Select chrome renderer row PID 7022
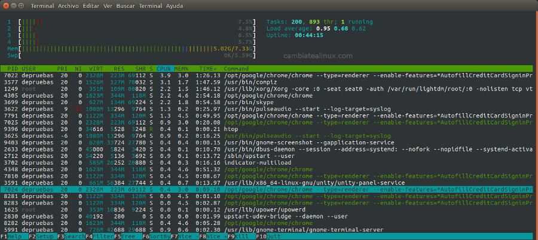Viewport: 538px width, 240px height. pos(266,75)
